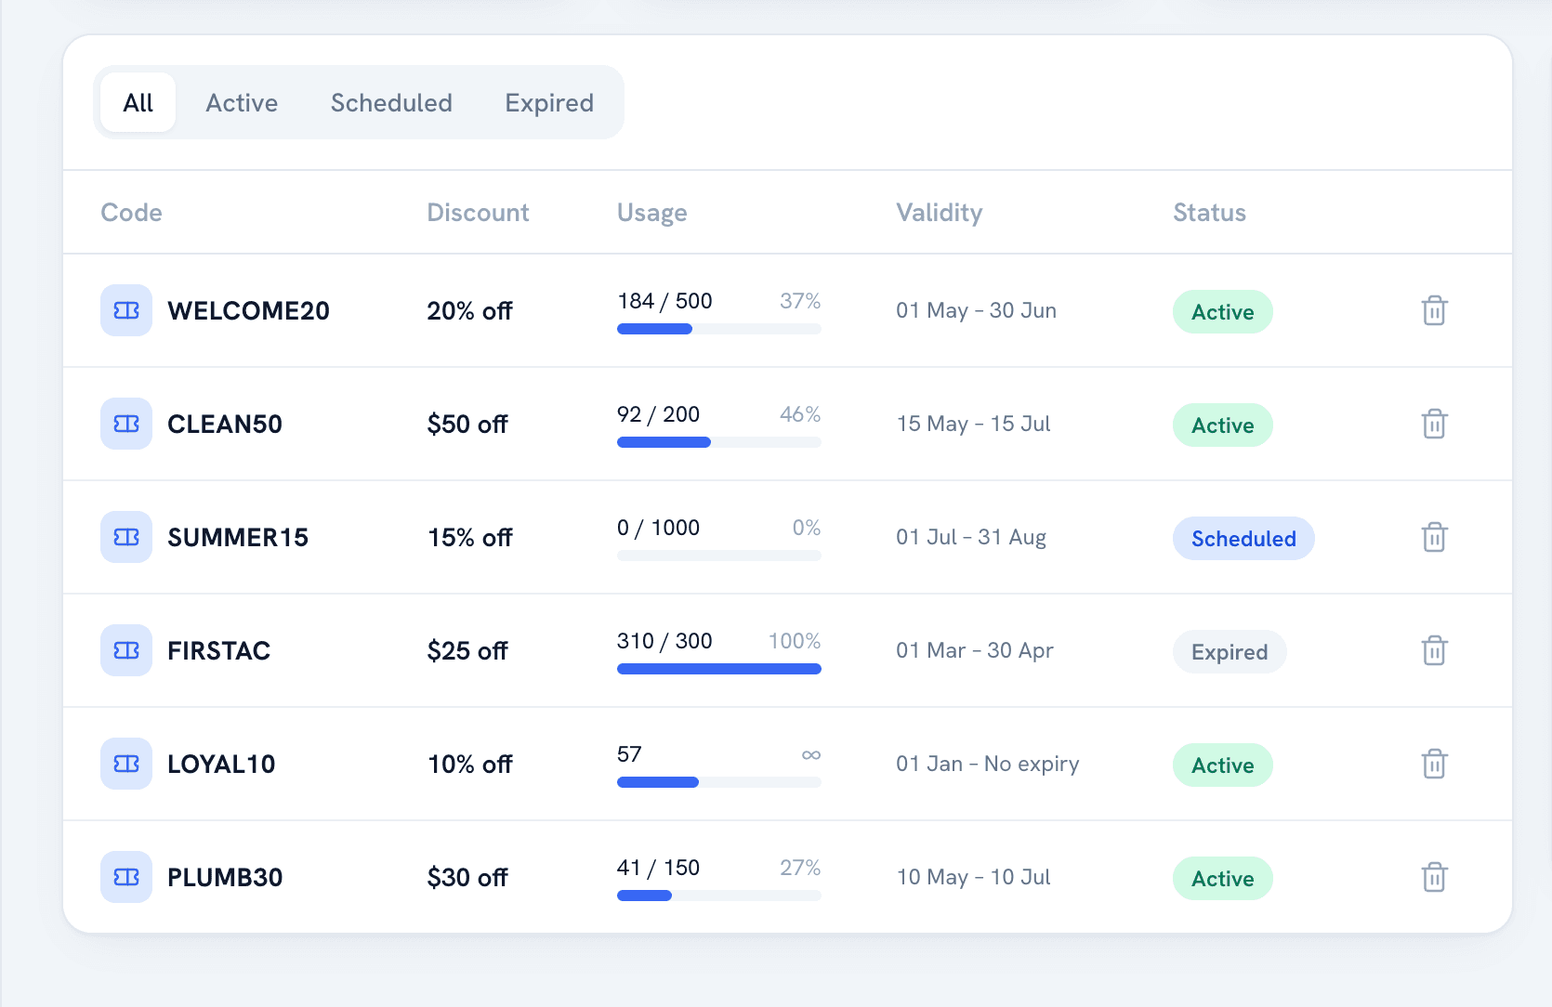Image resolution: width=1552 pixels, height=1007 pixels.
Task: Click the Code column header
Action: click(x=131, y=213)
